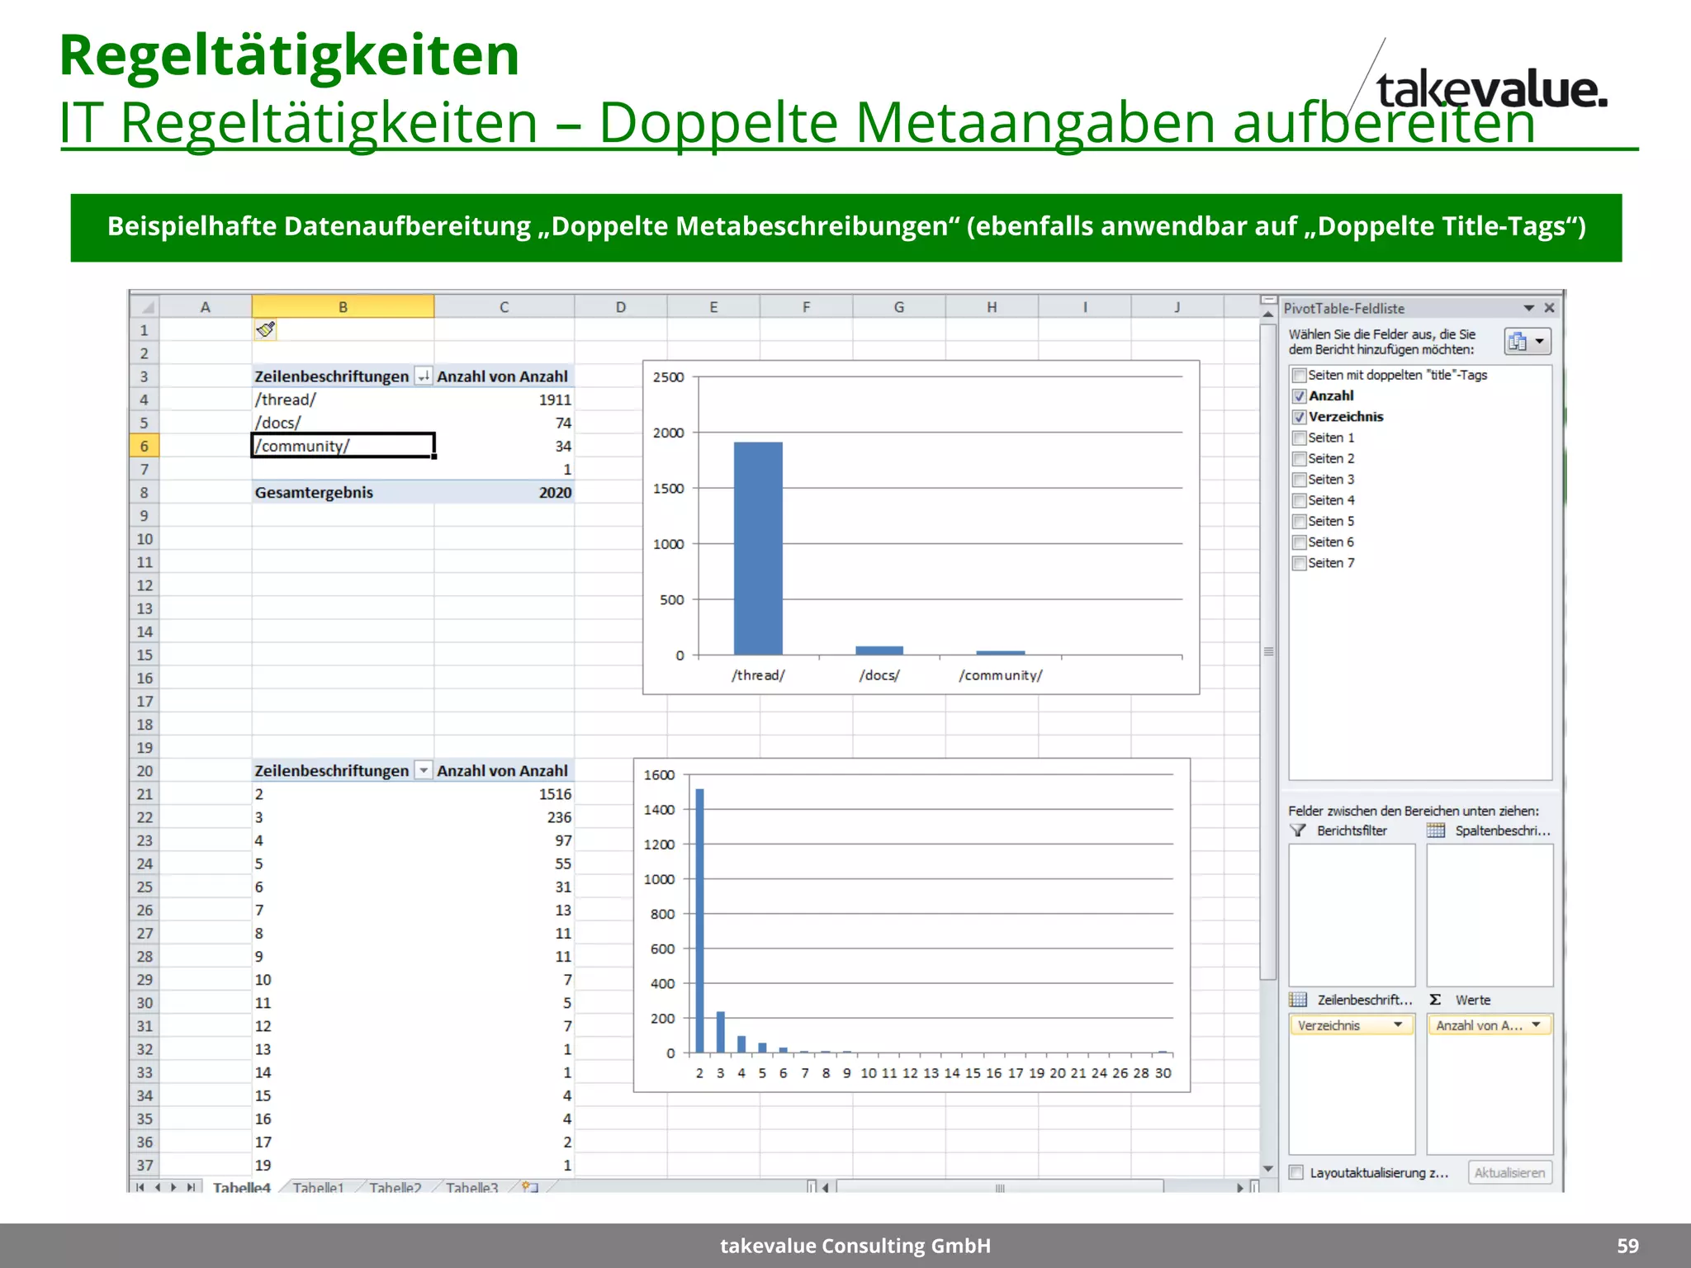Screen dimensions: 1691x1268
Task: Open Zeilenbeschriftungen filter dropdown in row 20
Action: [423, 770]
